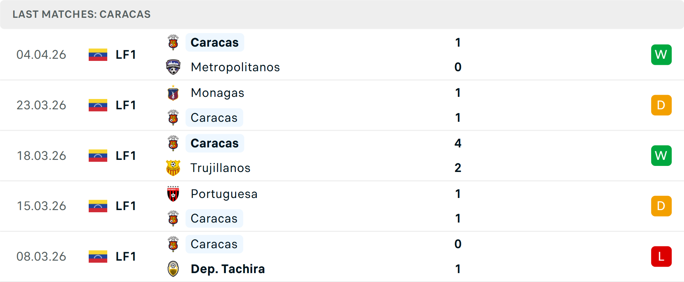Click the Trujillanos club crest icon
This screenshot has height=282, width=684.
click(173, 168)
